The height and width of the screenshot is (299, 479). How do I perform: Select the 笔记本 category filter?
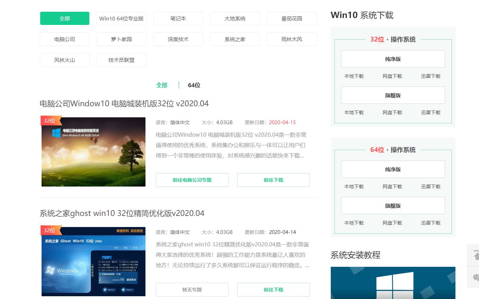coord(178,18)
